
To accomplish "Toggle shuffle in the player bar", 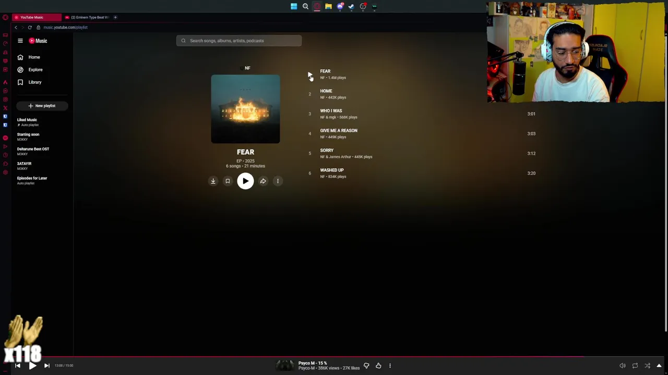I will (x=647, y=366).
